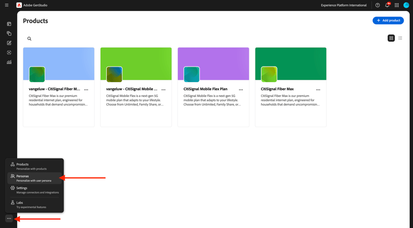Open more options for vangeluw - CitiSignal Mobile card
The height and width of the screenshot is (228, 413).
click(164, 90)
